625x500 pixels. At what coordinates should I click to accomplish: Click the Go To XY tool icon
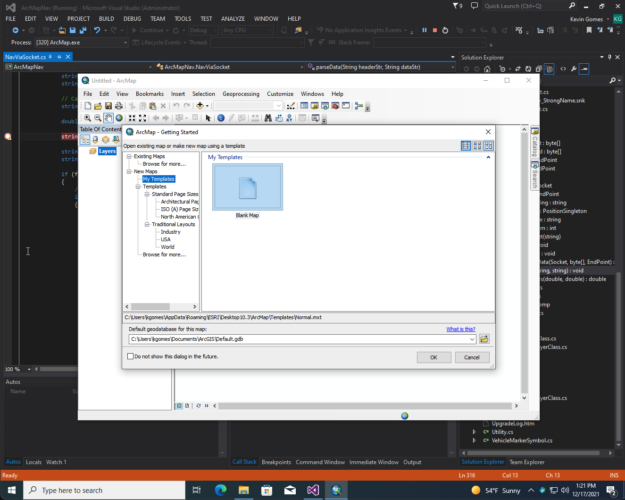[x=289, y=118]
